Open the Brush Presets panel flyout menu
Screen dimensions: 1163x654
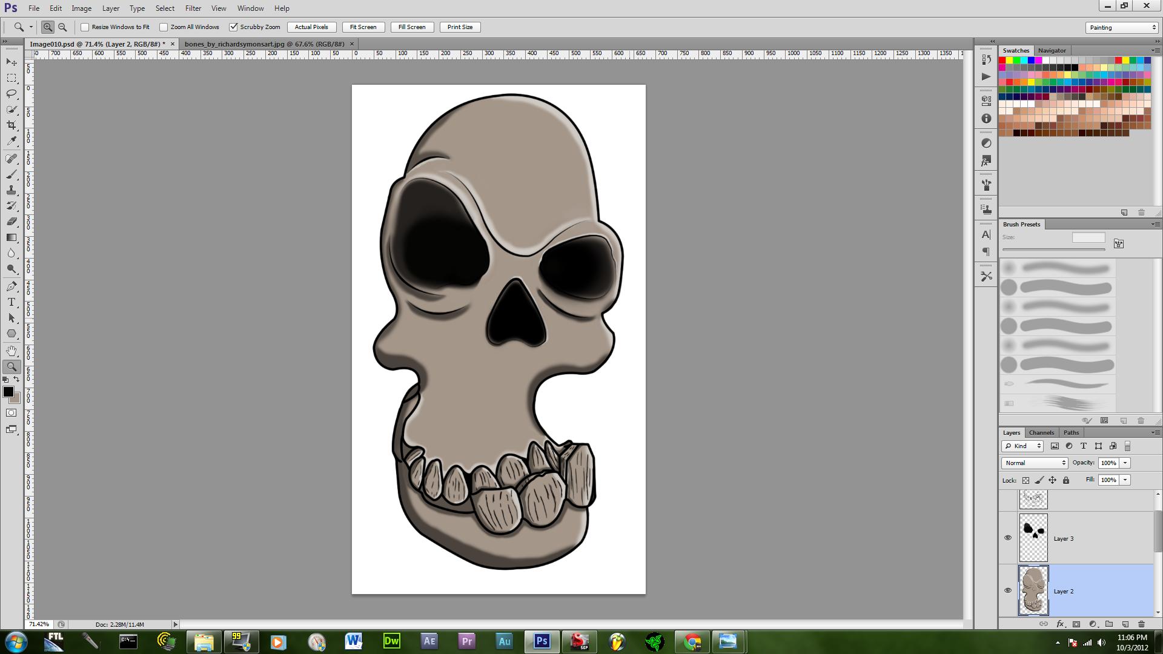(x=1155, y=224)
